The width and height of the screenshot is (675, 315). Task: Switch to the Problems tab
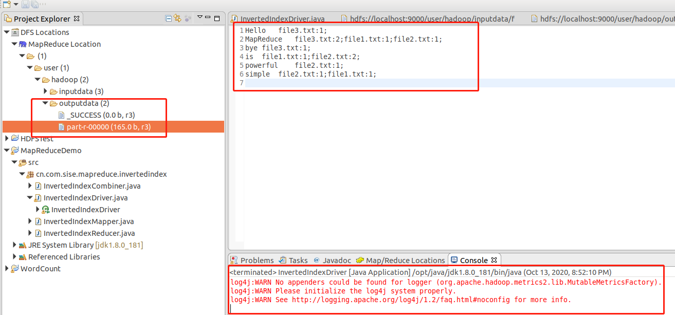click(x=252, y=260)
